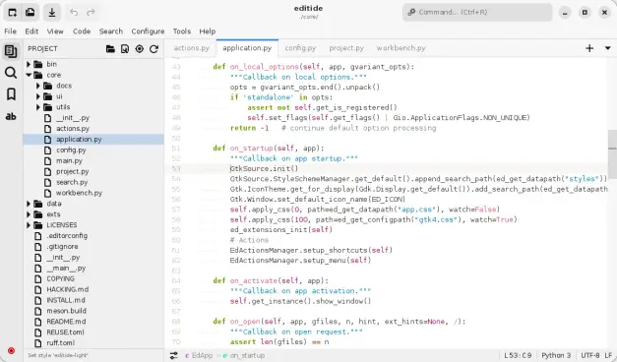Refresh the project tree
This screenshot has width=617, height=362.
pos(154,49)
